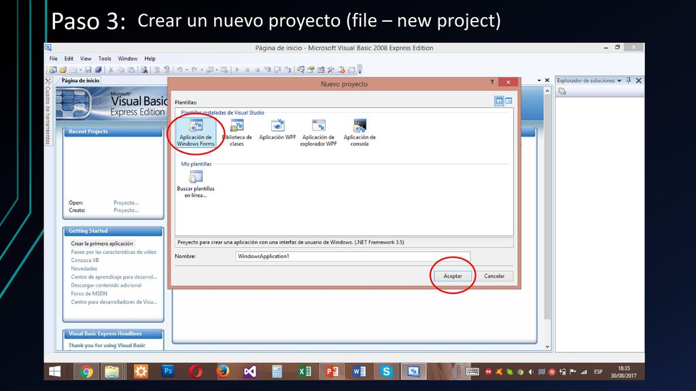This screenshot has height=391, width=696.
Task: Open the Help menu
Action: coord(150,58)
